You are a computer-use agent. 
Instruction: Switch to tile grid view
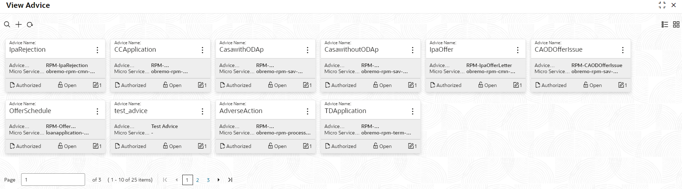(x=676, y=25)
